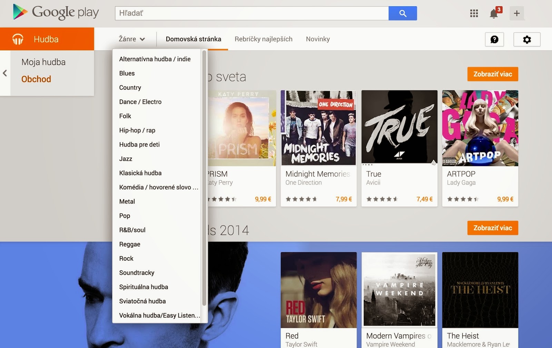Open the Novinky tab
Image resolution: width=552 pixels, height=348 pixels.
[318, 39]
